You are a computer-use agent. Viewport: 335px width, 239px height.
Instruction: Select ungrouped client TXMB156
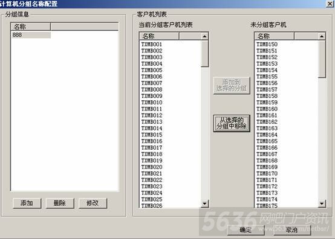coord(267,83)
